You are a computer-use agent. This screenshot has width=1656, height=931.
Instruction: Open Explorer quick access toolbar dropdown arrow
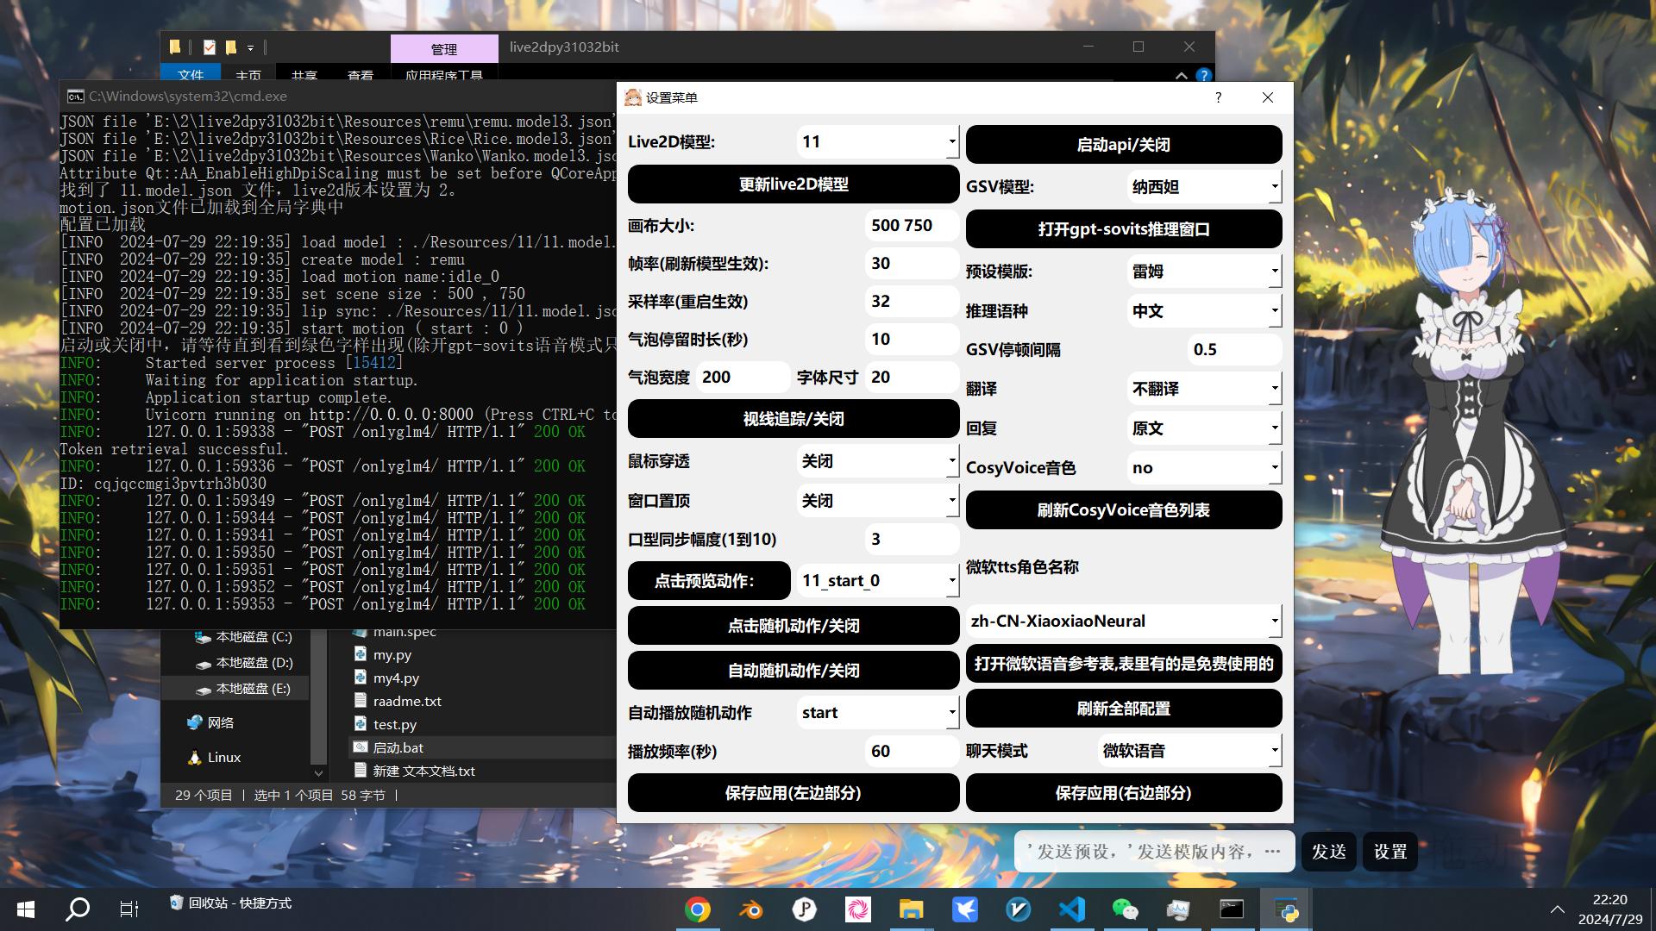click(250, 48)
